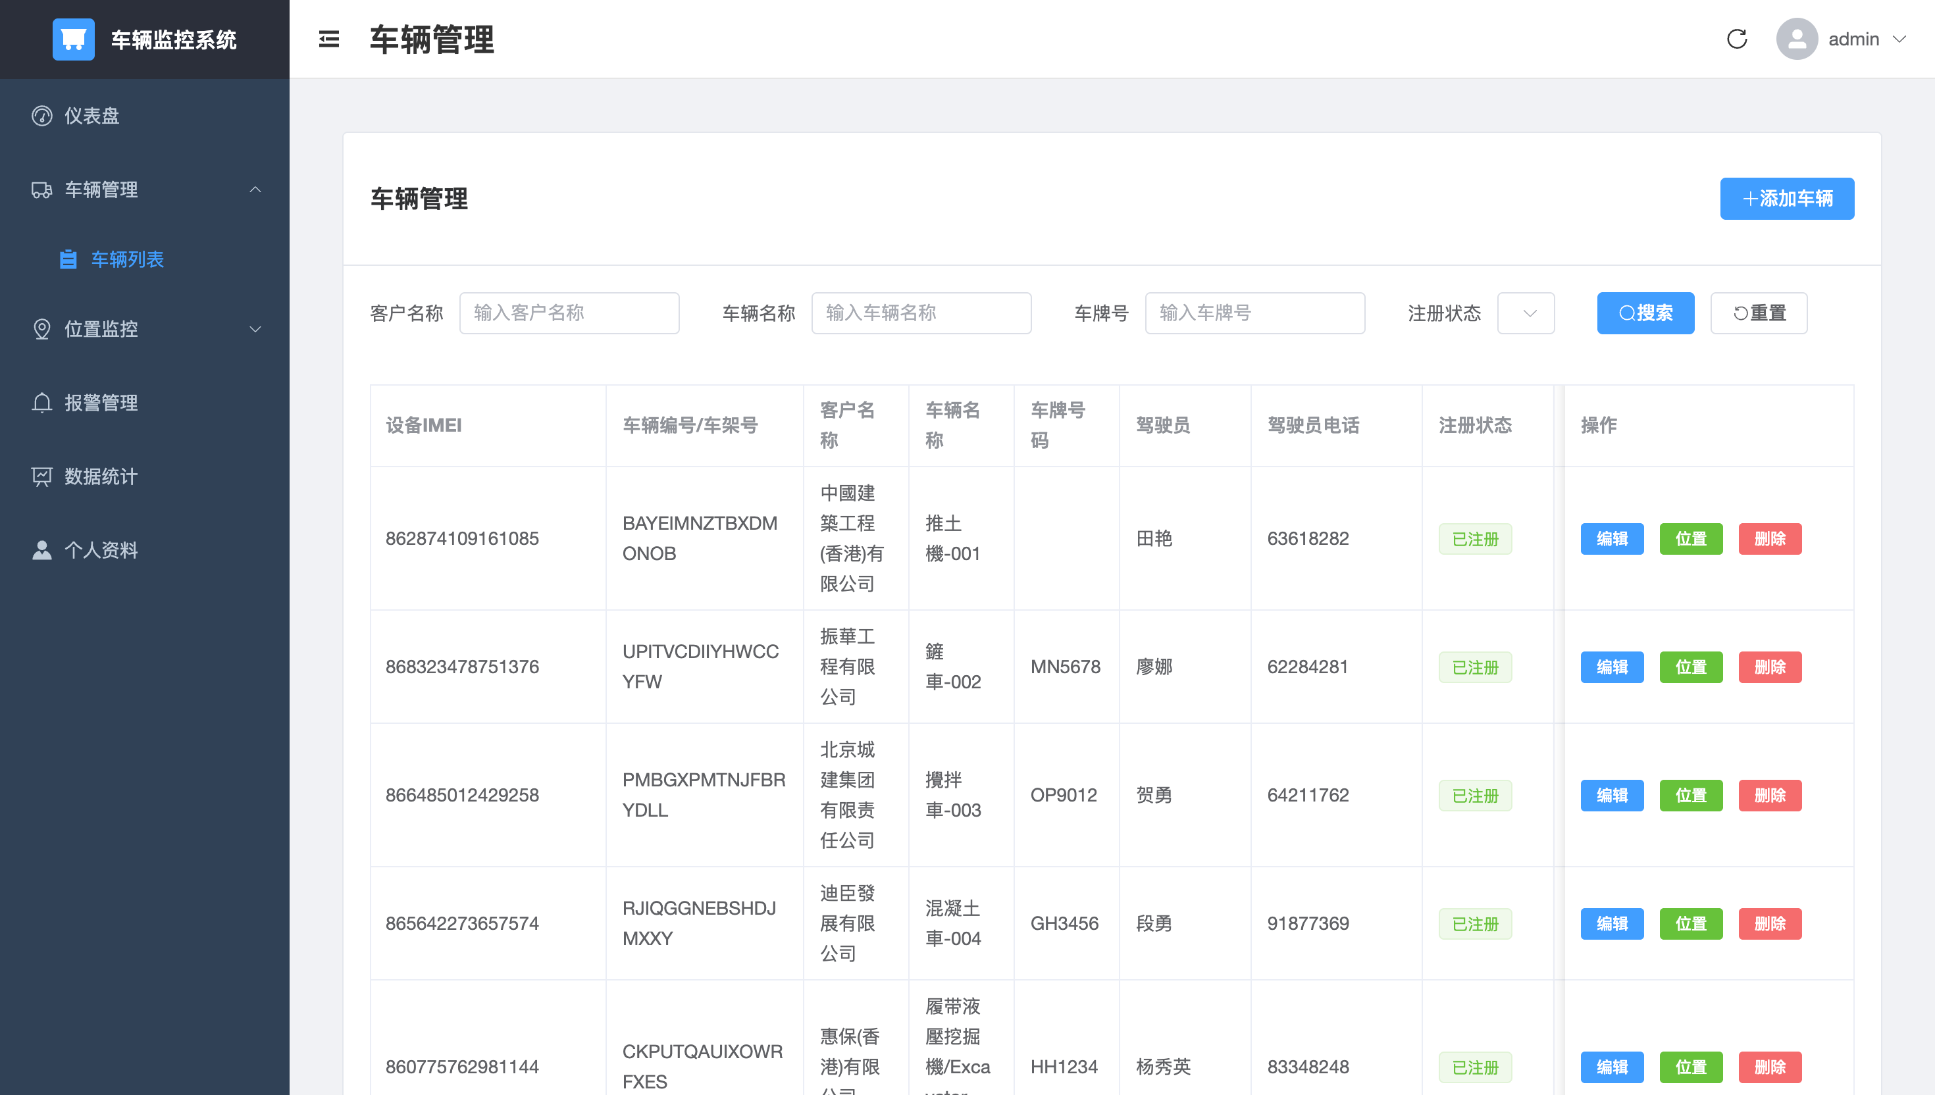
Task: Click the shopping cart logo icon
Action: 74,39
